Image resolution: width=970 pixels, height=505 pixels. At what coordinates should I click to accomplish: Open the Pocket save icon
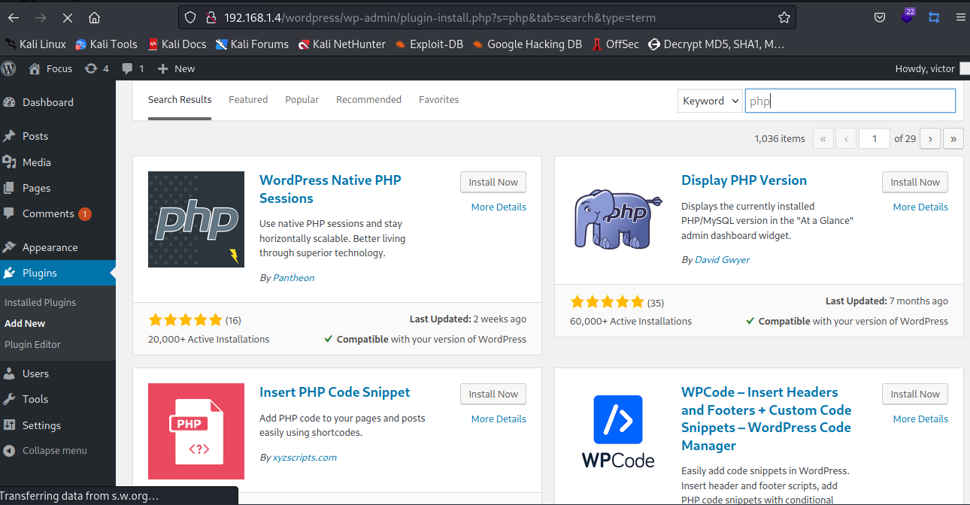point(880,17)
